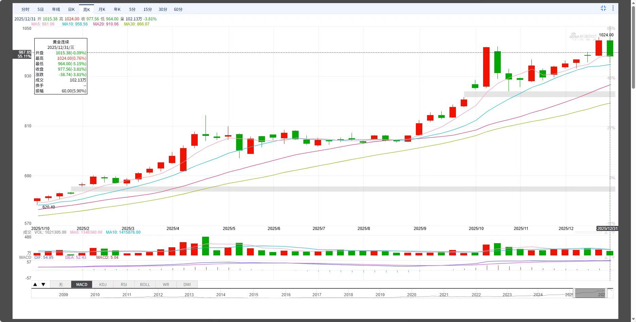Switch indicator to KDJ
This screenshot has height=322, width=636.
pos(103,284)
